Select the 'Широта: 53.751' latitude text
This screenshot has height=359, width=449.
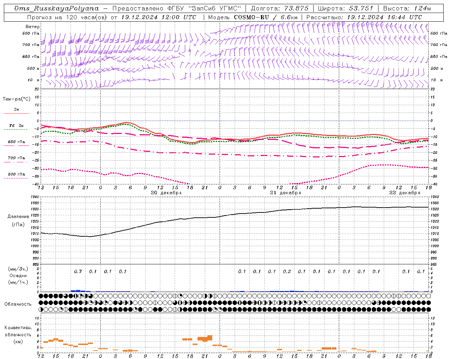point(346,8)
